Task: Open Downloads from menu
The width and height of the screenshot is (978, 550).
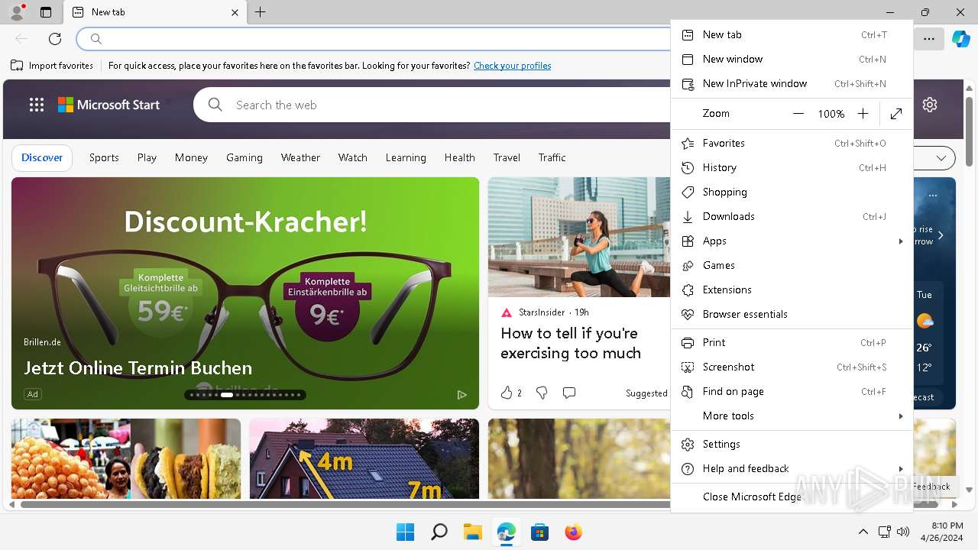Action: click(x=792, y=216)
